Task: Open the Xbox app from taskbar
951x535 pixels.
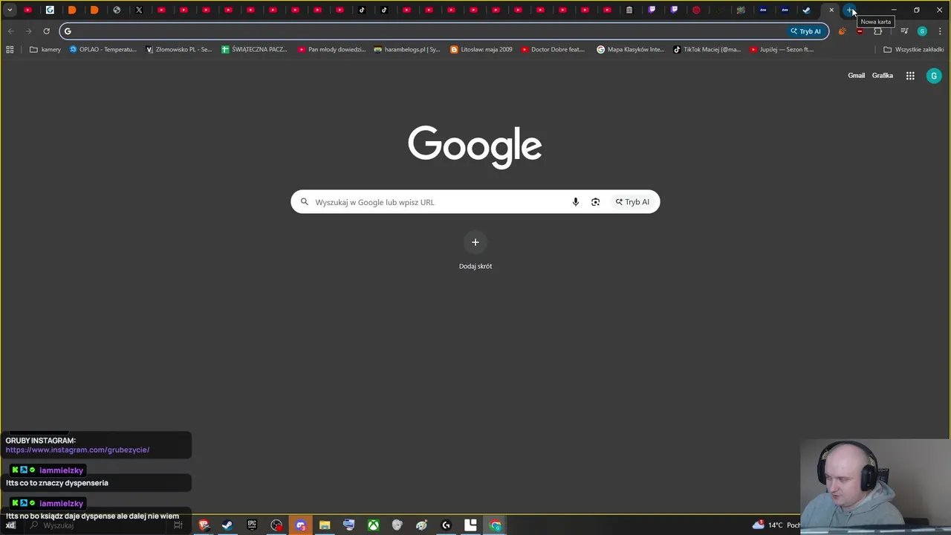Action: tap(373, 525)
